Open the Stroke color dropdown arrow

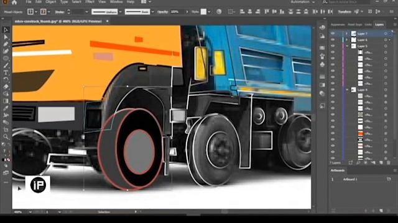coord(49,12)
